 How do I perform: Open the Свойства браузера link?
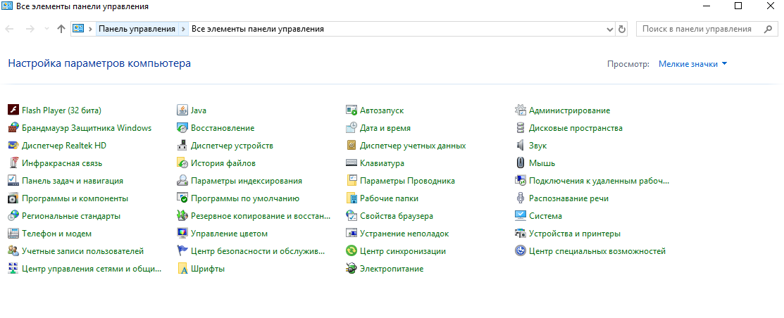click(x=397, y=216)
